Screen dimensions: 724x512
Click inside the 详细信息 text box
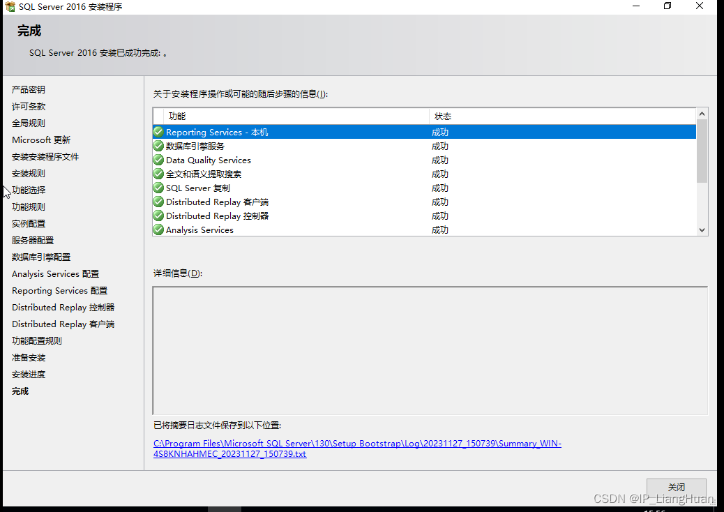pyautogui.click(x=430, y=350)
